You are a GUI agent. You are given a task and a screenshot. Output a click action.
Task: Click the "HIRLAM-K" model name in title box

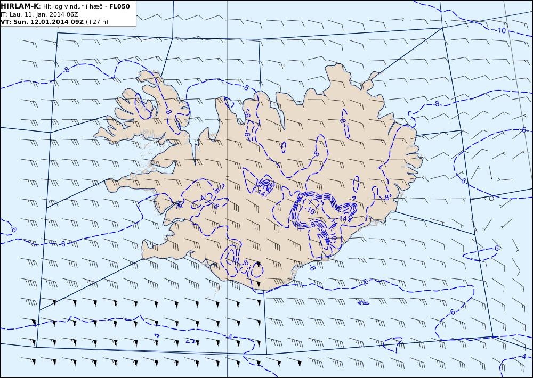click(x=20, y=6)
